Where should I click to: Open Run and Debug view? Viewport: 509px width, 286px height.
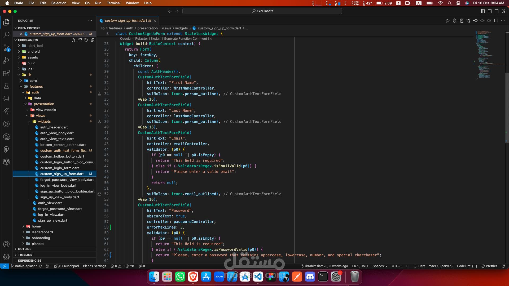coord(6,60)
